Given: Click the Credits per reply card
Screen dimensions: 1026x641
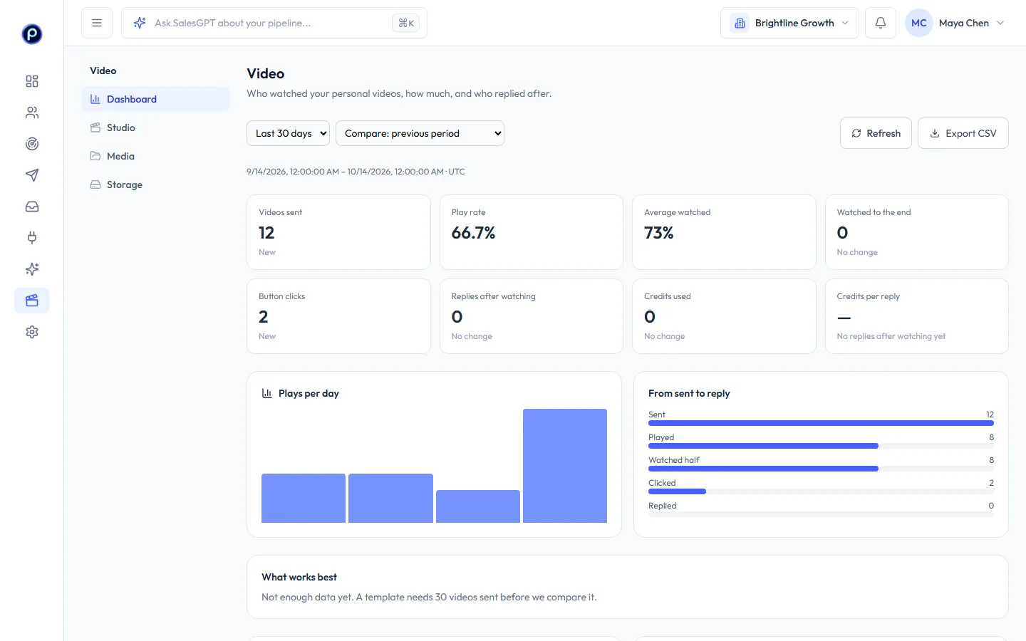Looking at the screenshot, I should click(917, 316).
